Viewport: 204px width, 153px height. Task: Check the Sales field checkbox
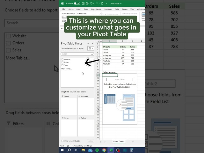(x=62, y=65)
